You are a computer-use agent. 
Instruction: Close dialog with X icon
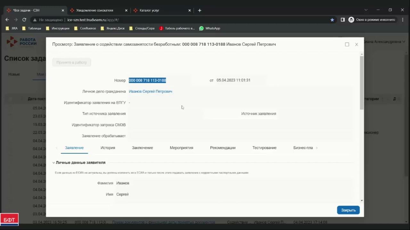[357, 44]
